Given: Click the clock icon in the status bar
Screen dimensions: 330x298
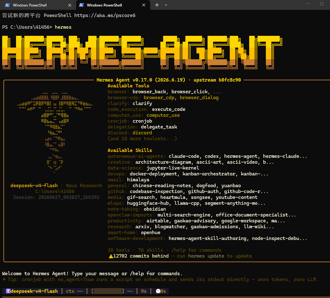Looking at the screenshot, I should (158, 291).
